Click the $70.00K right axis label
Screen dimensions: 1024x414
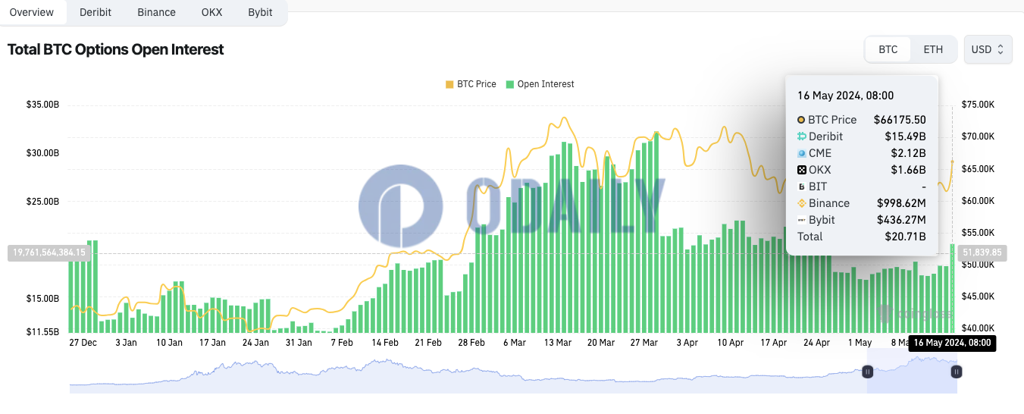click(979, 136)
